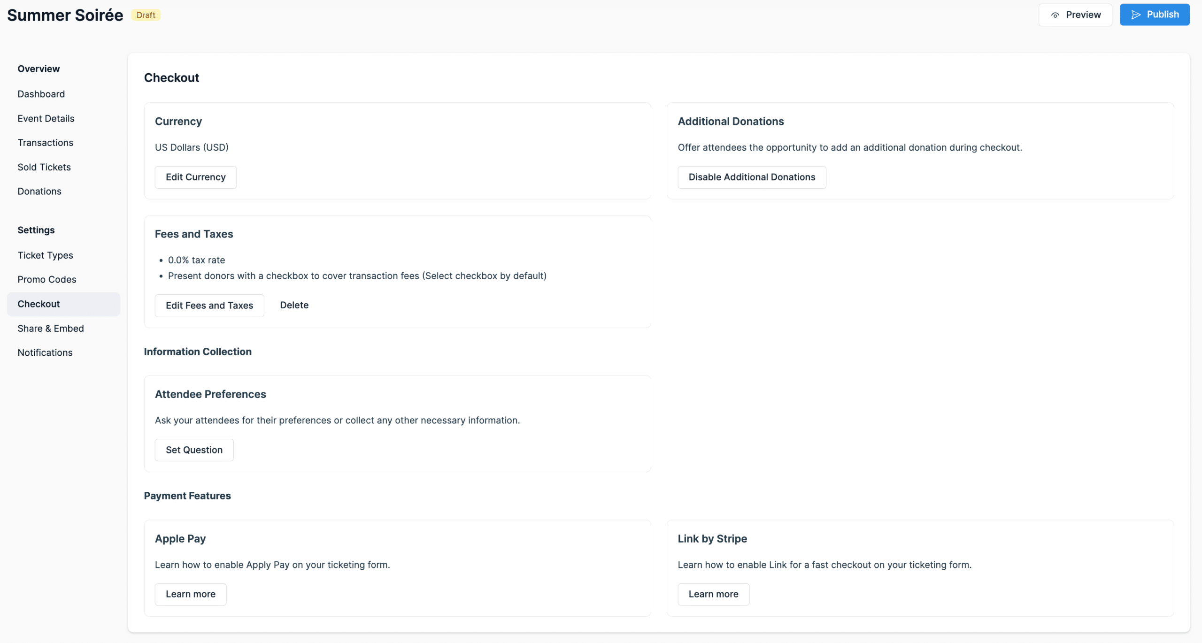The image size is (1202, 643).
Task: Open Notifications settings
Action: [45, 352]
